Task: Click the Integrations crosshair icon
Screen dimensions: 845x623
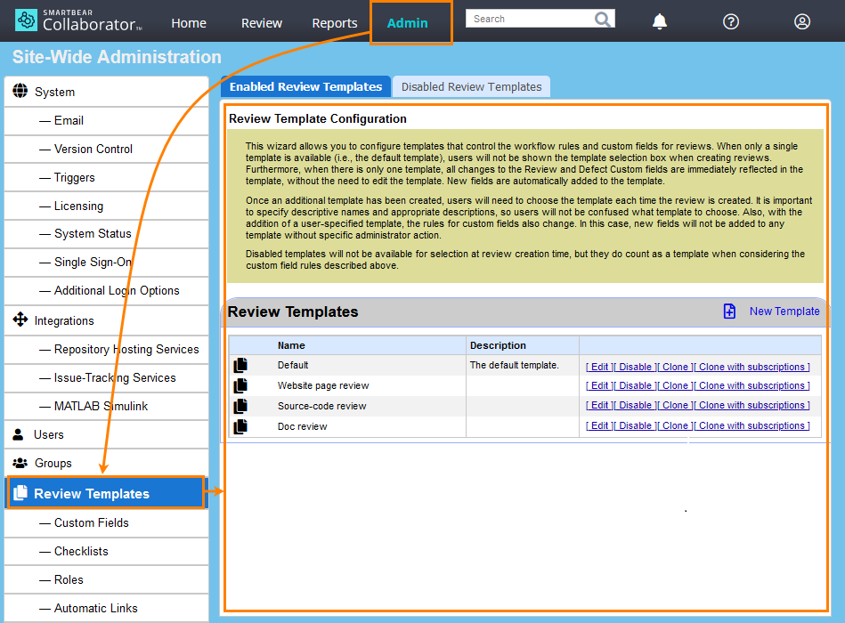Action: [20, 320]
